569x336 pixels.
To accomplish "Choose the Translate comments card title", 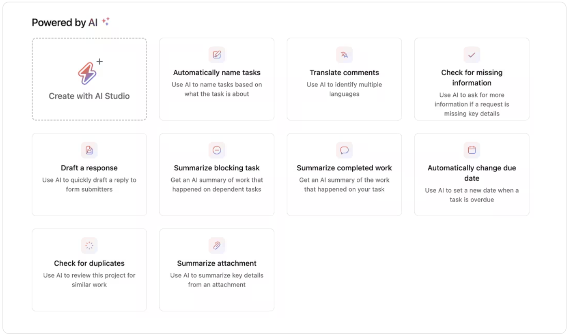I will (344, 73).
